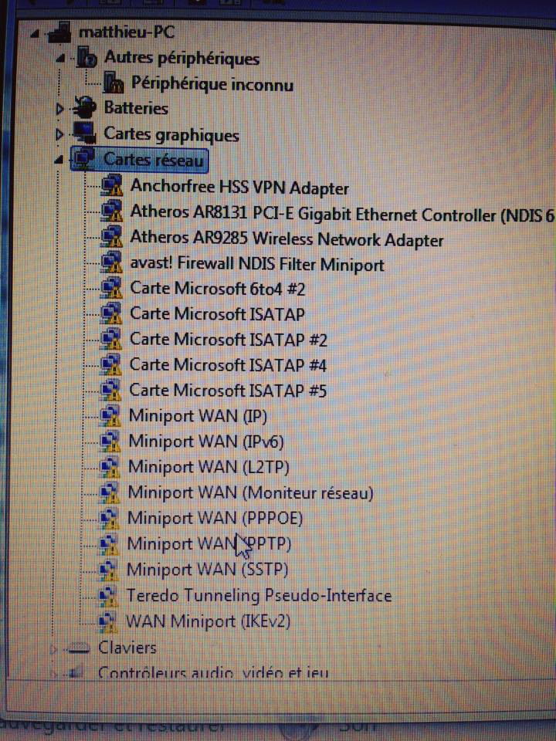Click the avast! Firewall NDIS Filter icon
This screenshot has width=556, height=741.
pyautogui.click(x=113, y=262)
